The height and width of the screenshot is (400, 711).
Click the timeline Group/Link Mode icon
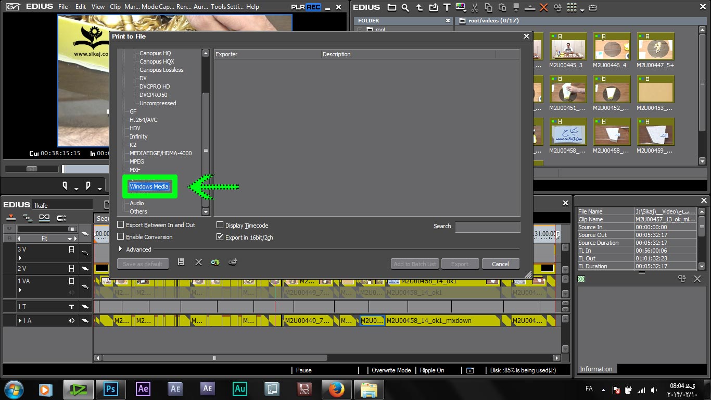44,218
